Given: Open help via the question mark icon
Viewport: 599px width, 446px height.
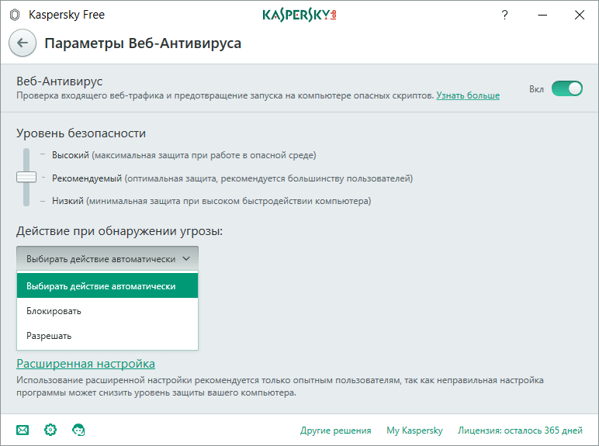Looking at the screenshot, I should (x=504, y=15).
